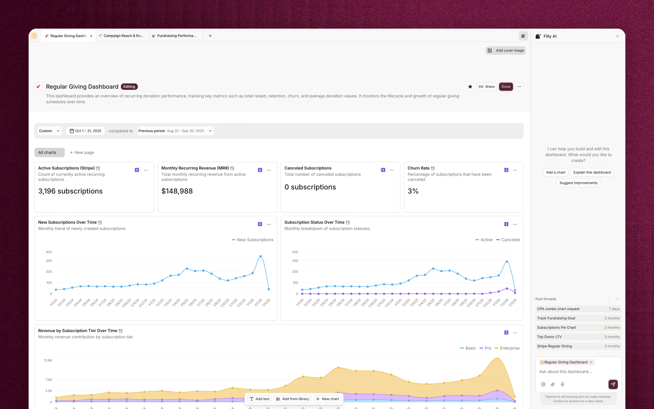
Task: Remove the Regular Giving Dashboard context chip
Action: [x=591, y=362]
